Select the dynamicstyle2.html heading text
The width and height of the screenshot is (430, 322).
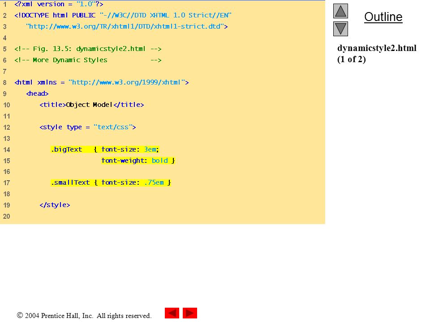pos(377,48)
